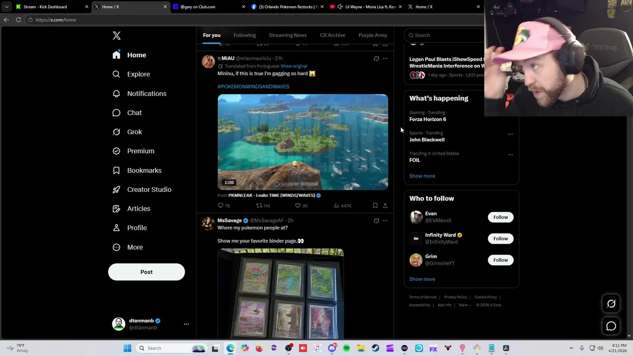Open floating Grok button

[611, 304]
